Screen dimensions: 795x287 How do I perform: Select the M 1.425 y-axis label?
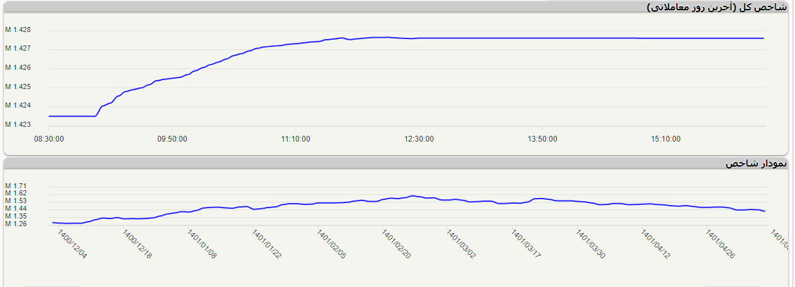click(18, 86)
